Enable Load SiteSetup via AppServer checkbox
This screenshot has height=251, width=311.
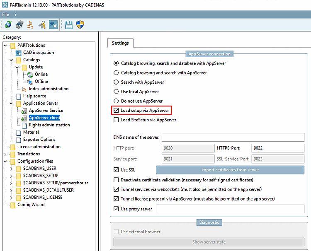click(116, 120)
